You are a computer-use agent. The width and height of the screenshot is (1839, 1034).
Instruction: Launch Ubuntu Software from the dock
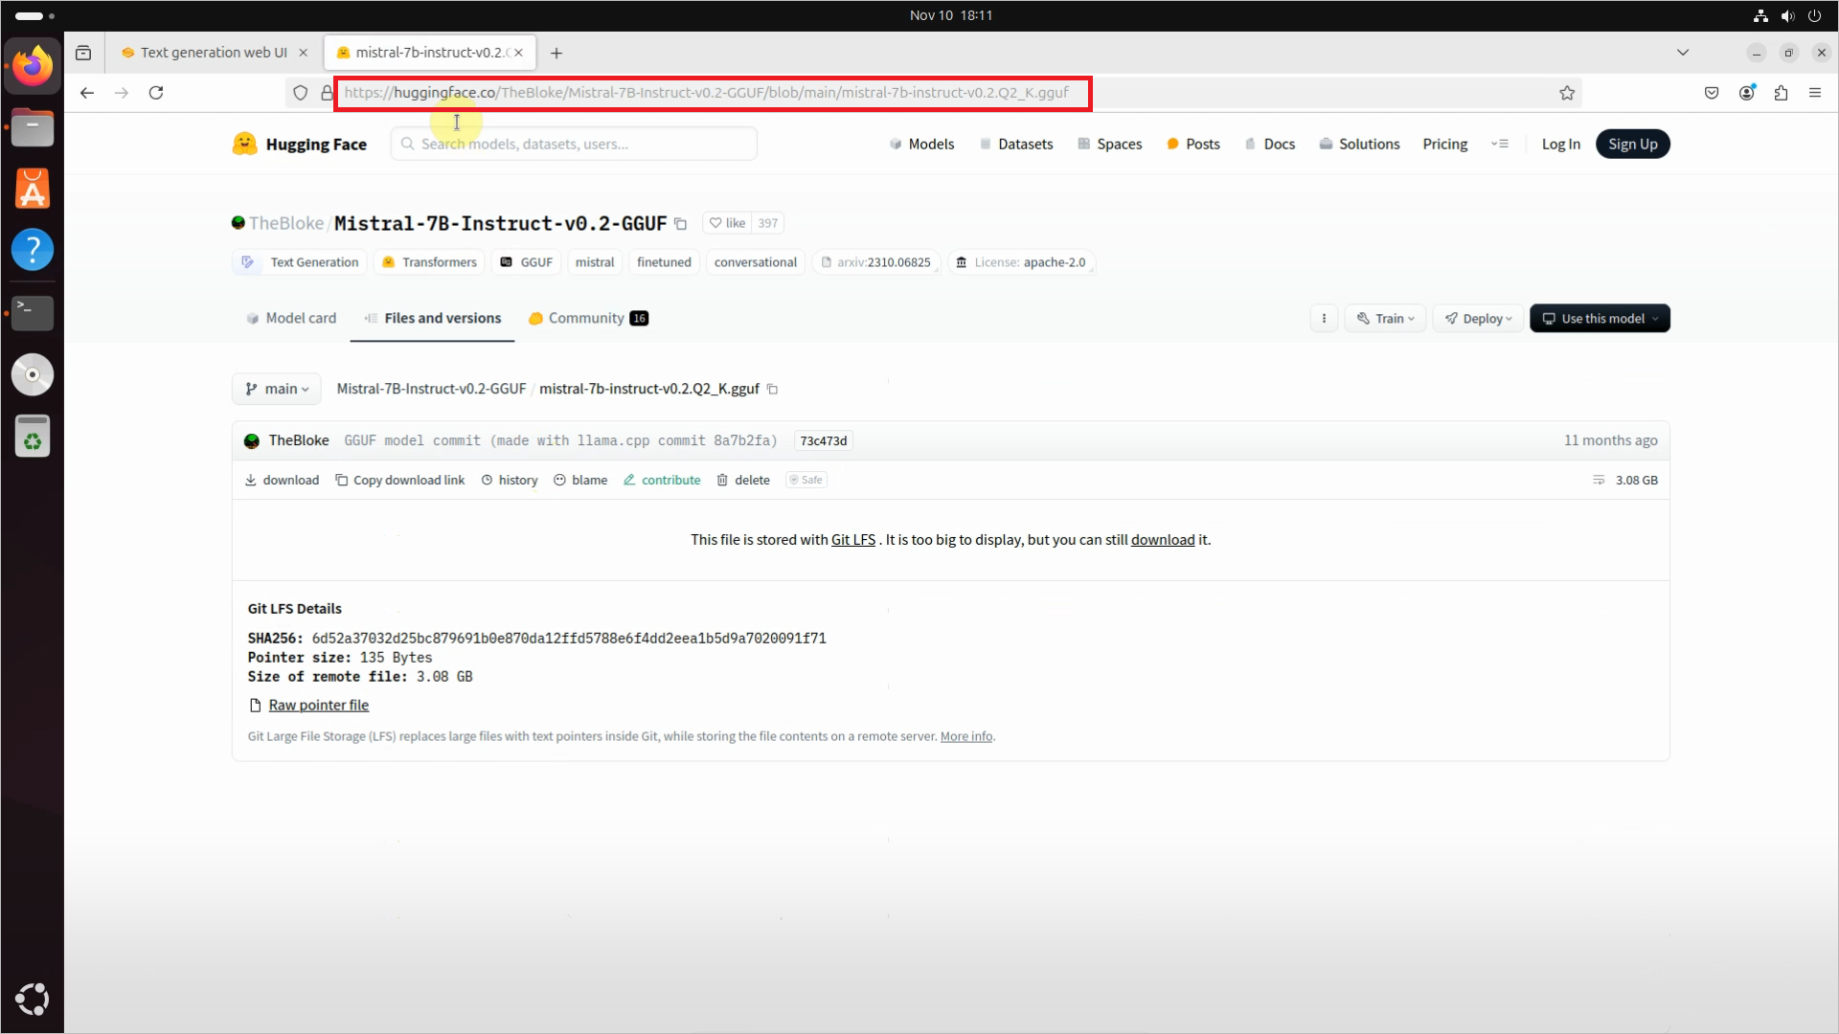(x=33, y=189)
